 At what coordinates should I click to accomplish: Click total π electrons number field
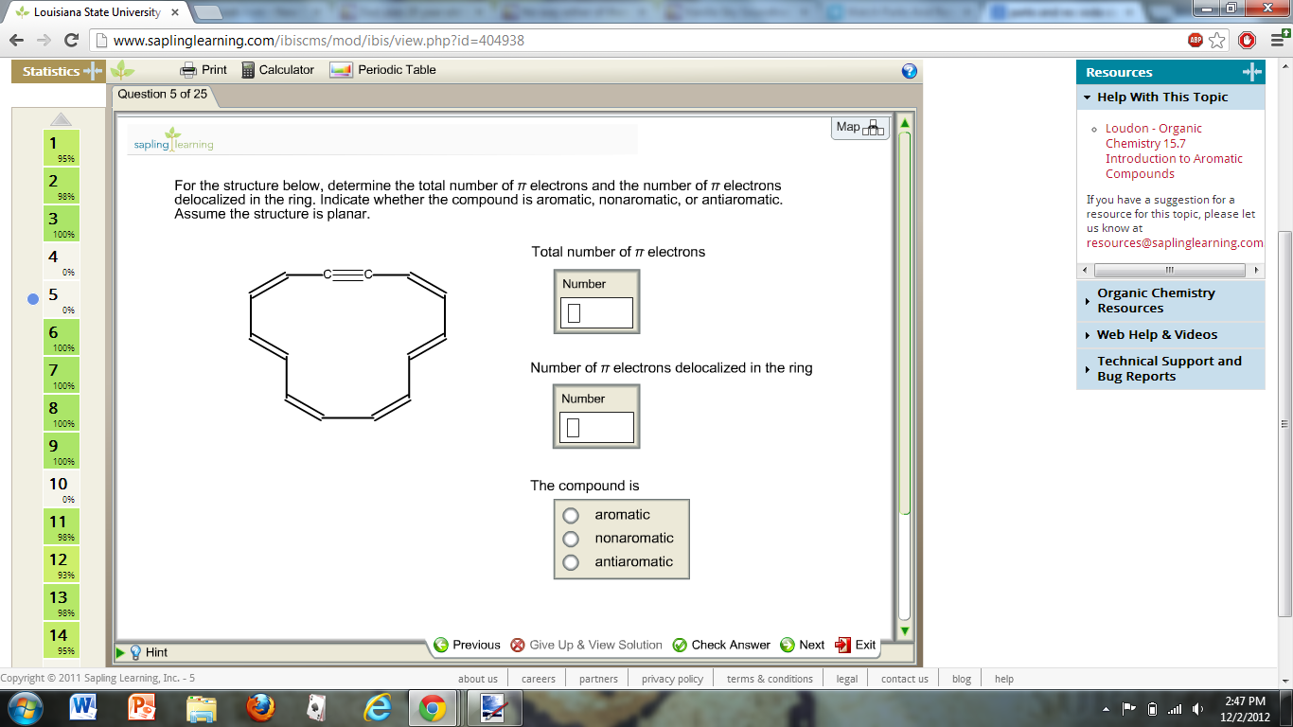pos(596,313)
